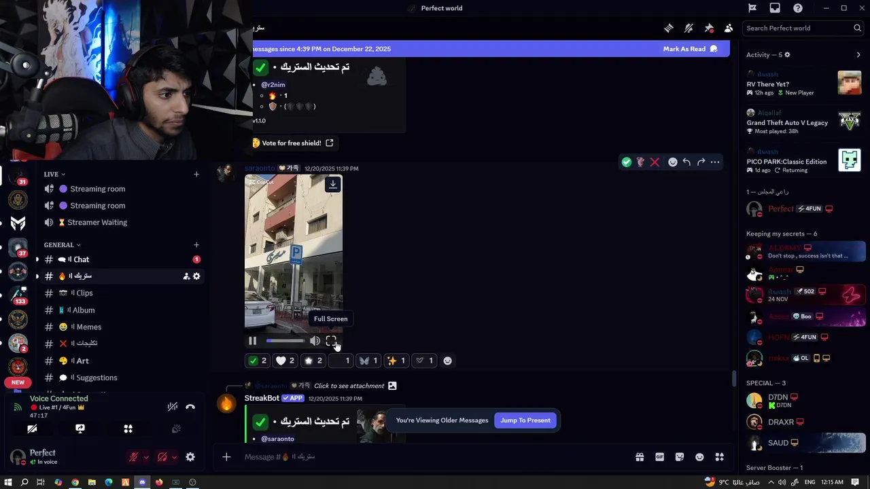Open headphone output options dropdown arrow
Screen dimensions: 870x489
pyautogui.click(x=174, y=457)
